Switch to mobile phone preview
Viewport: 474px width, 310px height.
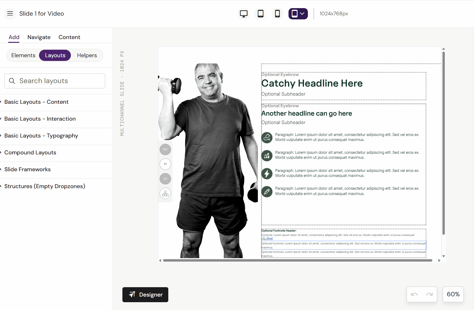tap(277, 14)
